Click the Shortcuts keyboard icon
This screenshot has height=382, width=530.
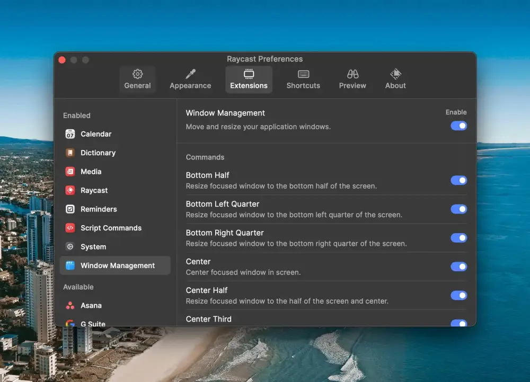(303, 74)
